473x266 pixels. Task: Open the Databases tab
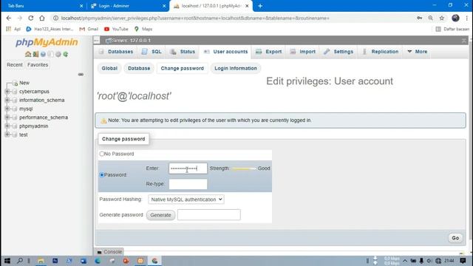tap(116, 52)
